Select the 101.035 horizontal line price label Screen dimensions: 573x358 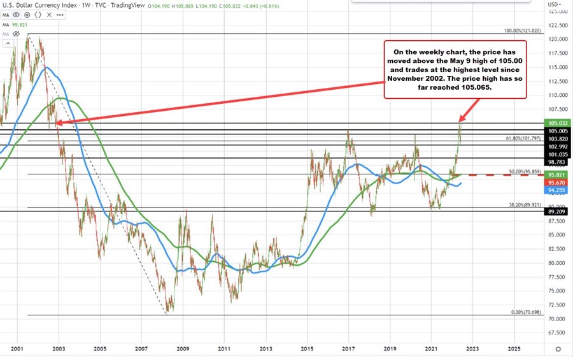pyautogui.click(x=558, y=154)
